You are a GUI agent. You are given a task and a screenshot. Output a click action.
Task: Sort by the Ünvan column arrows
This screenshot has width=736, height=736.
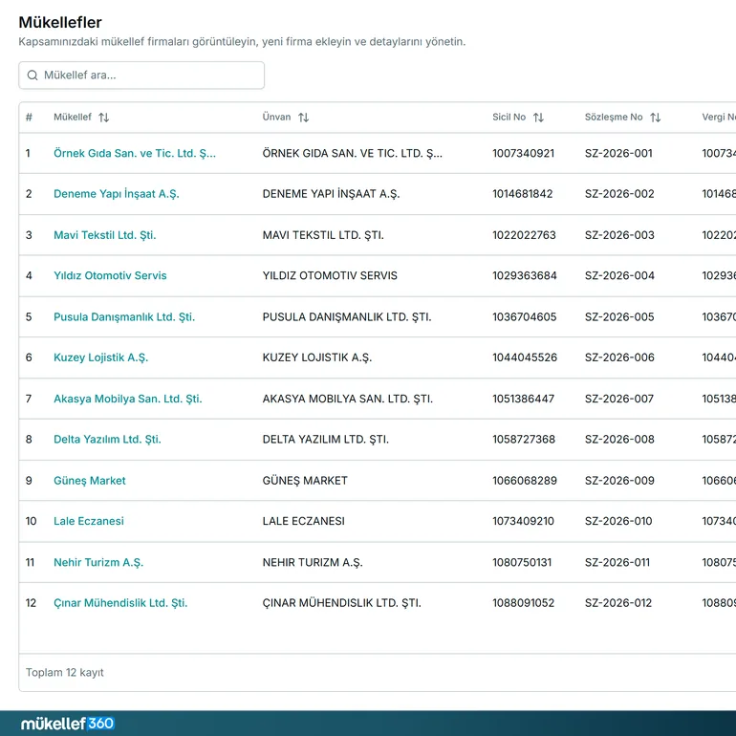coord(303,118)
